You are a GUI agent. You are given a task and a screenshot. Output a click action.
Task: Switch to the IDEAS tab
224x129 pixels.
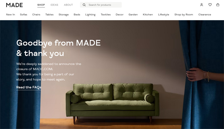(x=54, y=5)
